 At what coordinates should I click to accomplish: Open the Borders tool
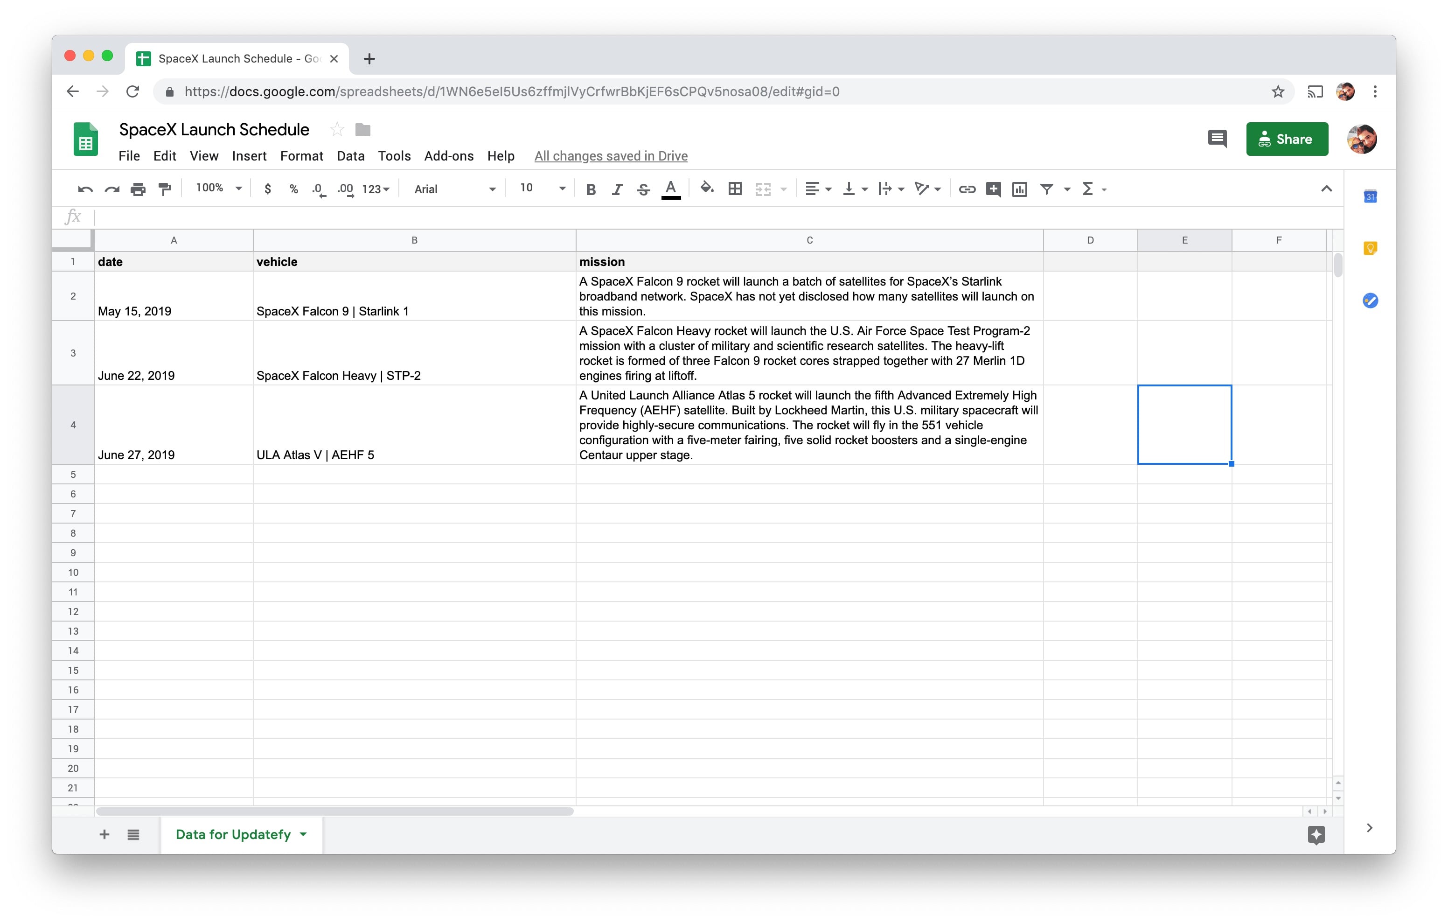click(735, 189)
